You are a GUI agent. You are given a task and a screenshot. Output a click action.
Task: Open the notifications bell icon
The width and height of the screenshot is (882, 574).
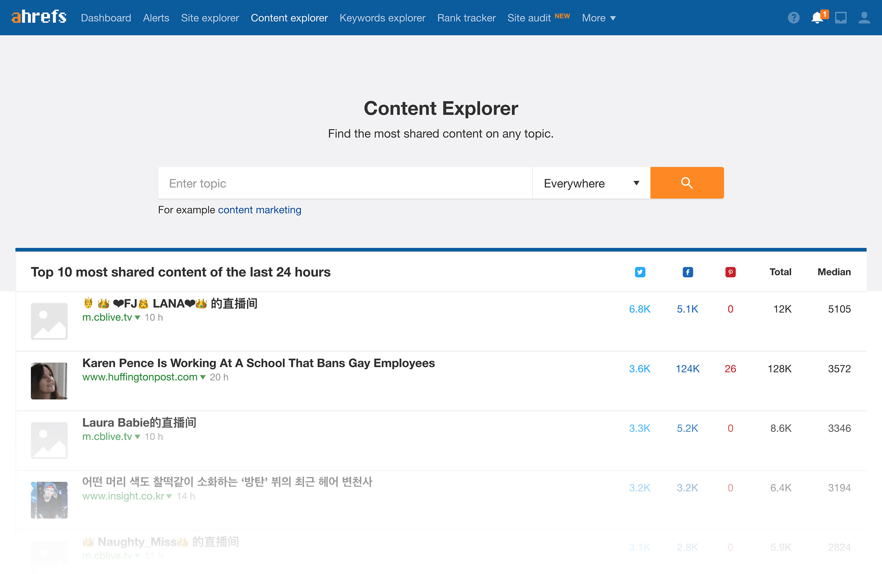(x=817, y=18)
